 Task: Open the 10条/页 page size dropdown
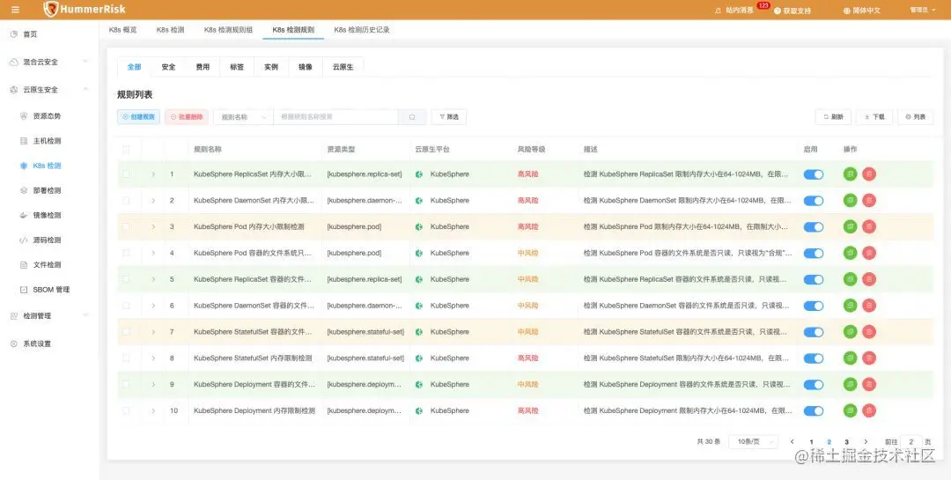[753, 442]
